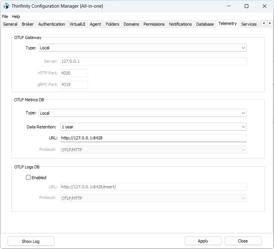Viewport: 274px width, 249px height.
Task: Go to the Authentication tab
Action: 52,24
